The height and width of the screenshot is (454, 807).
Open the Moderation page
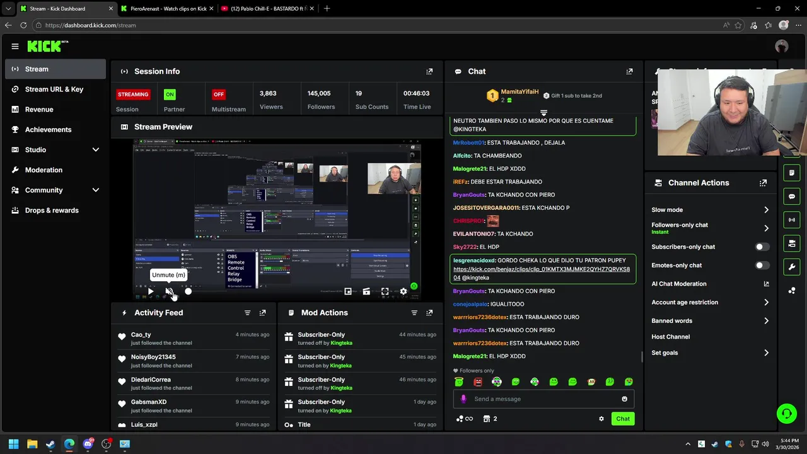[55, 170]
